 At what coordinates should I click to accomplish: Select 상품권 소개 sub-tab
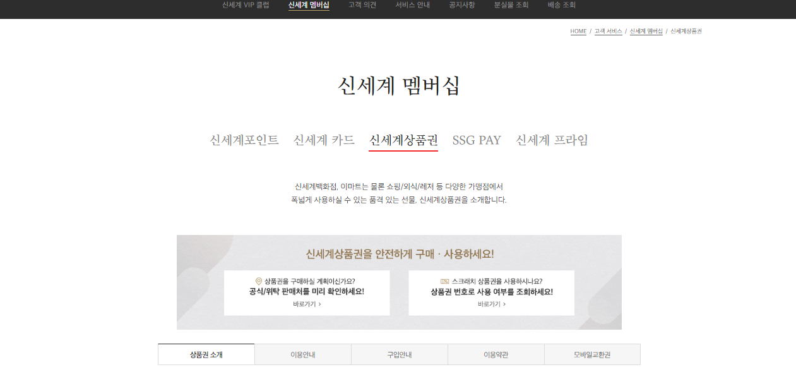(x=206, y=354)
